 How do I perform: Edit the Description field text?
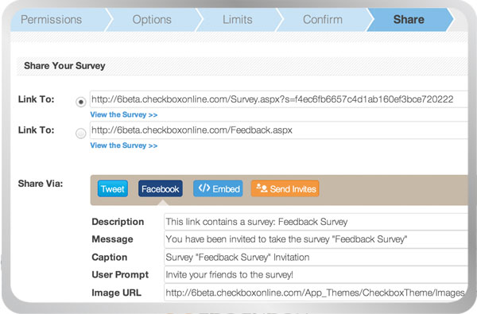[x=316, y=222]
